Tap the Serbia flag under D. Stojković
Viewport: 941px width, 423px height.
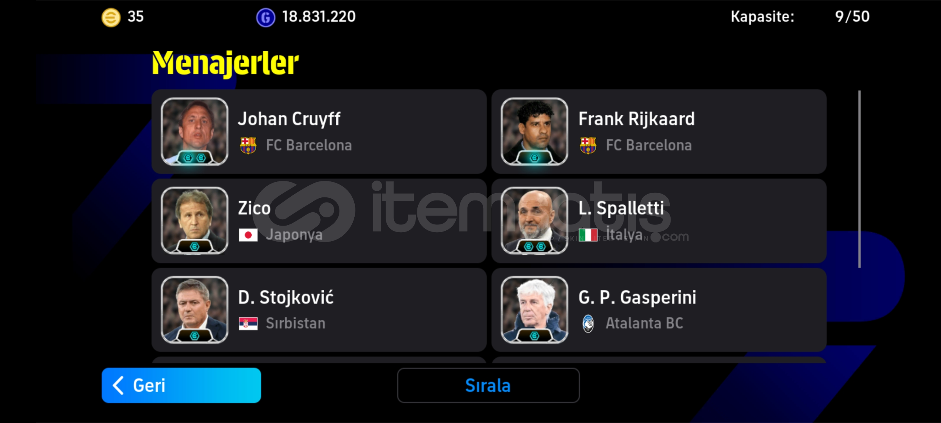248,324
